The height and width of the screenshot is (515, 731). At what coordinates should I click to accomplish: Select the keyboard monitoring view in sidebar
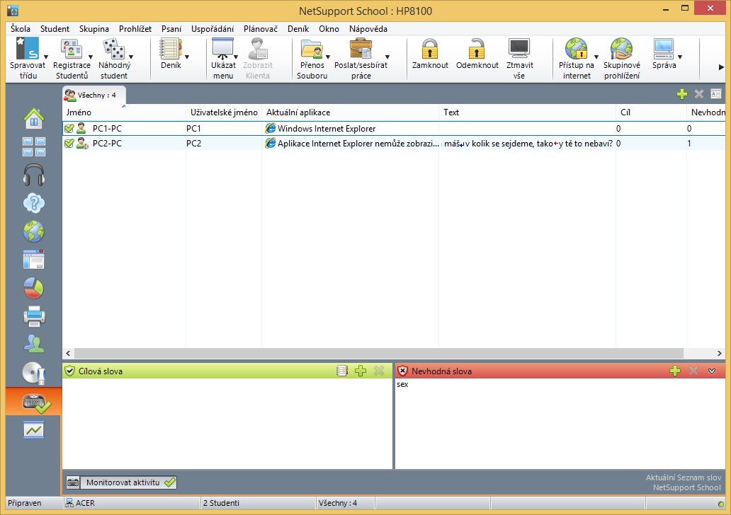tap(34, 401)
